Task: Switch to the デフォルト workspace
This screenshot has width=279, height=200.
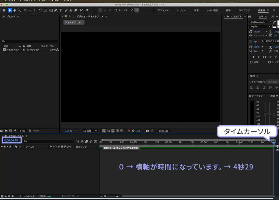Action: coord(163,10)
